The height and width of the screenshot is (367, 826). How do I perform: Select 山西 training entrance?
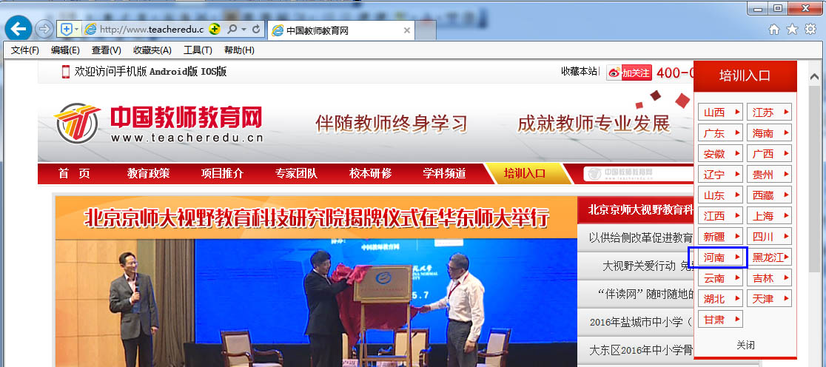click(720, 112)
